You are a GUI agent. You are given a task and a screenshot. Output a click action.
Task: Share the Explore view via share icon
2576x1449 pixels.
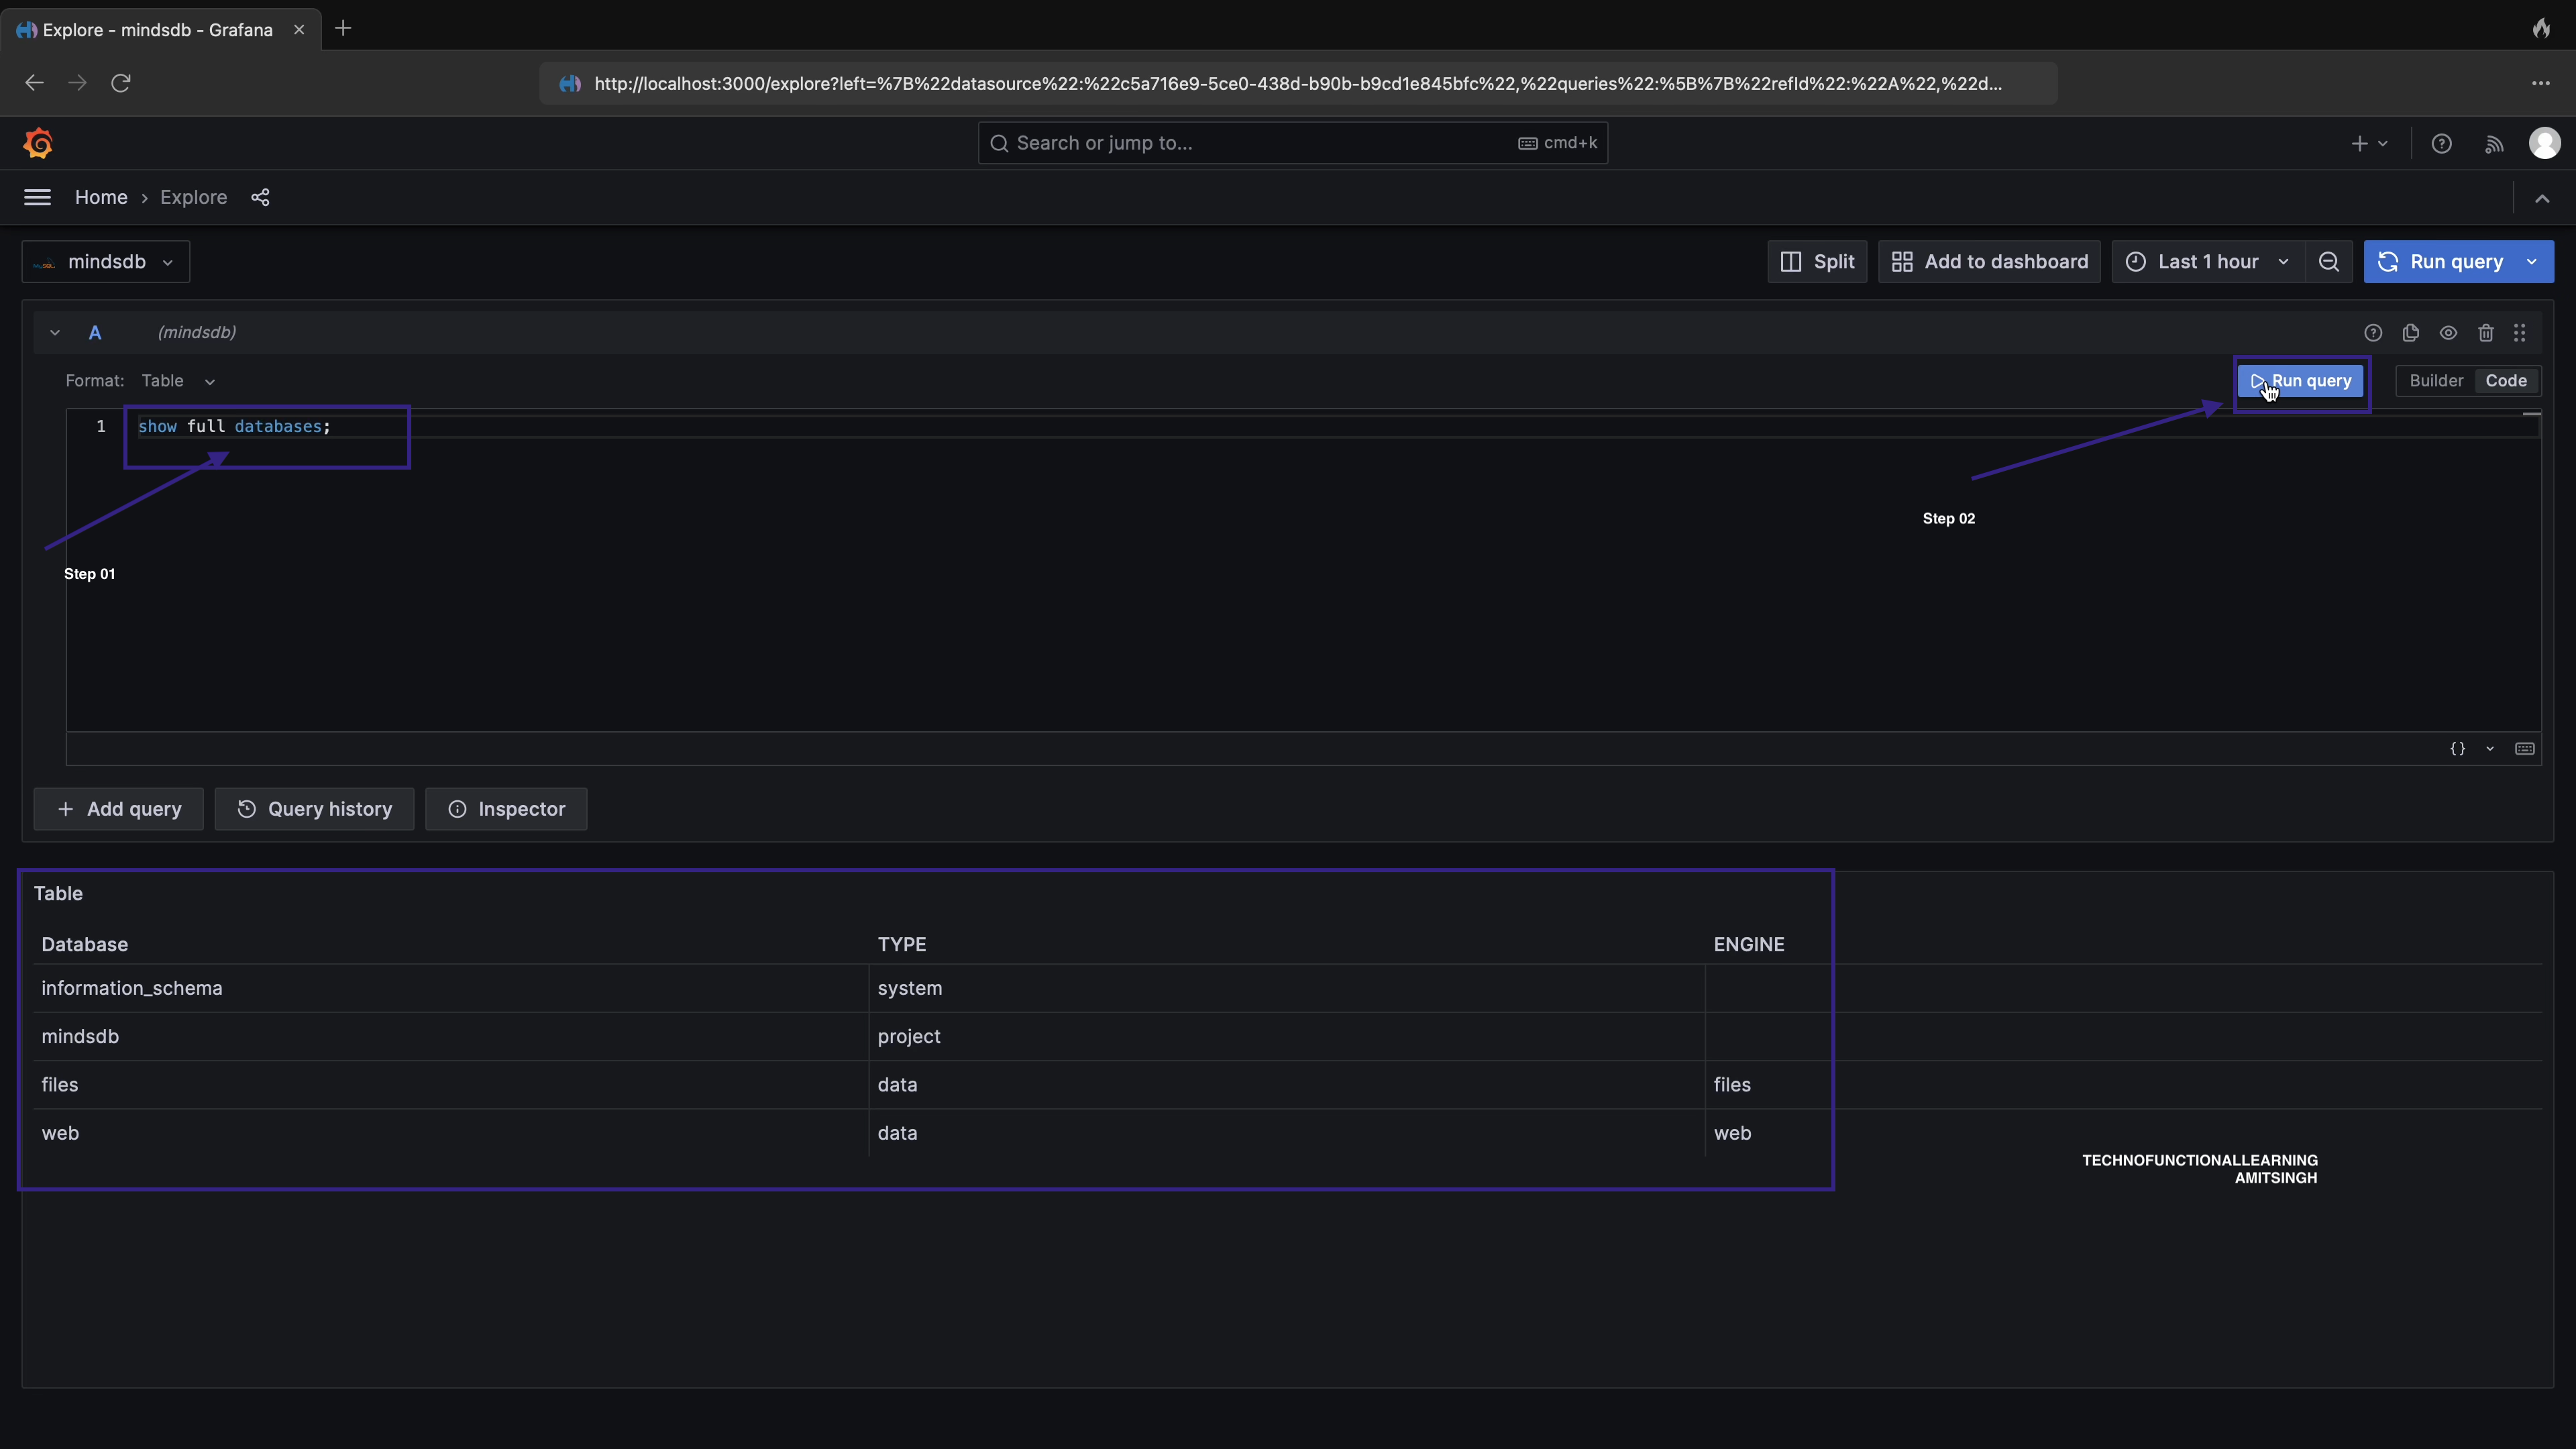[260, 197]
